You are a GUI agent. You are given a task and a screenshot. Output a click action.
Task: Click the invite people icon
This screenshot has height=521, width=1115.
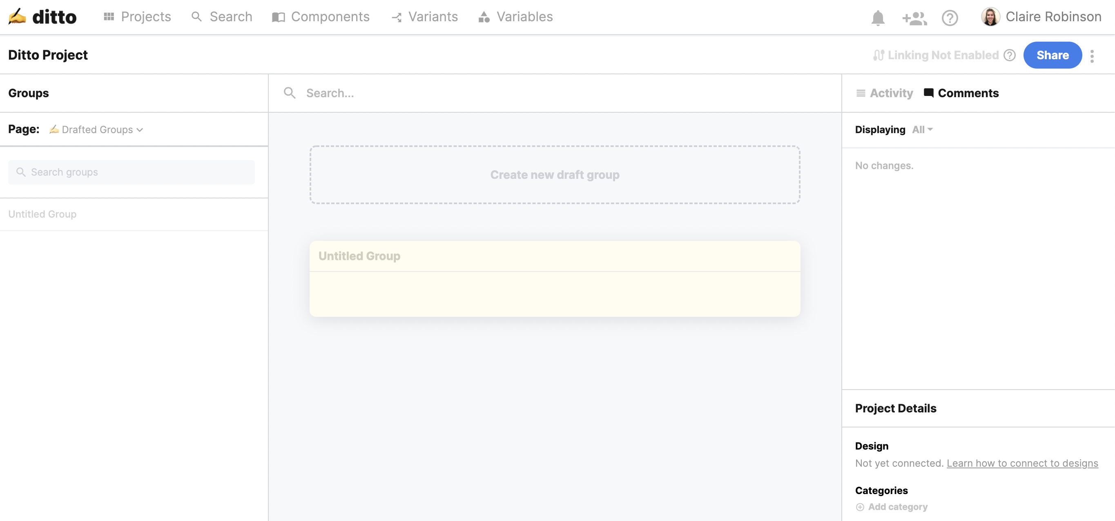914,18
